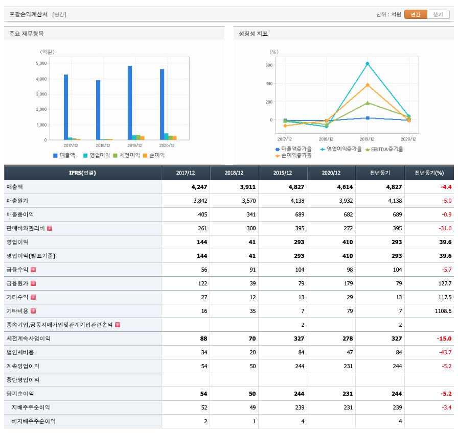The width and height of the screenshot is (458, 434).
Task: Expand the 기타수익 row plus icon
Action: 33,297
